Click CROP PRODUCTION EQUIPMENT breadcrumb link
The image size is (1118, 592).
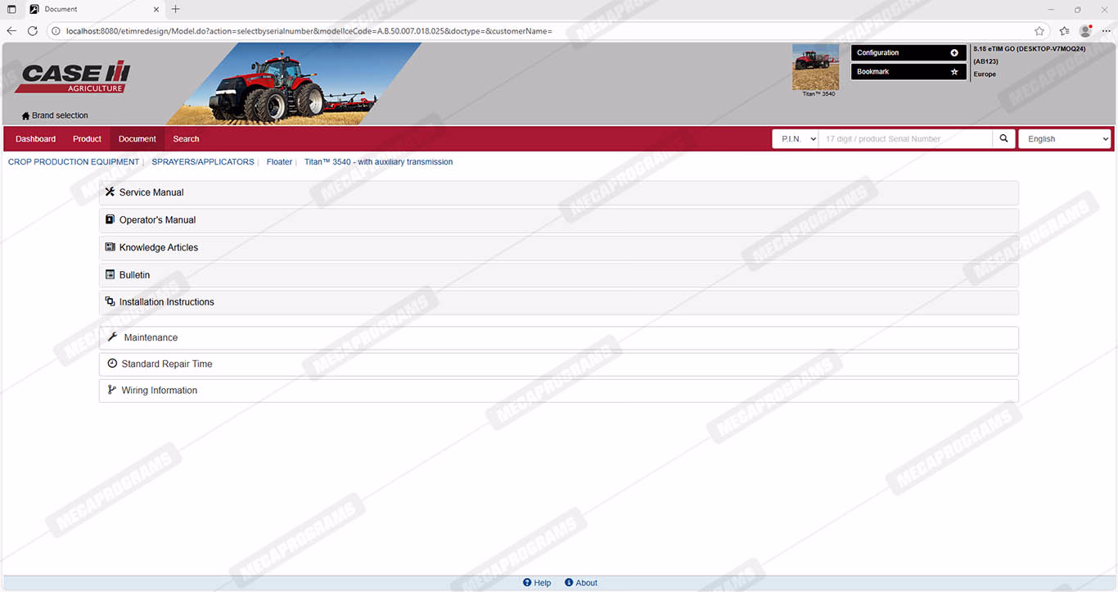point(74,162)
